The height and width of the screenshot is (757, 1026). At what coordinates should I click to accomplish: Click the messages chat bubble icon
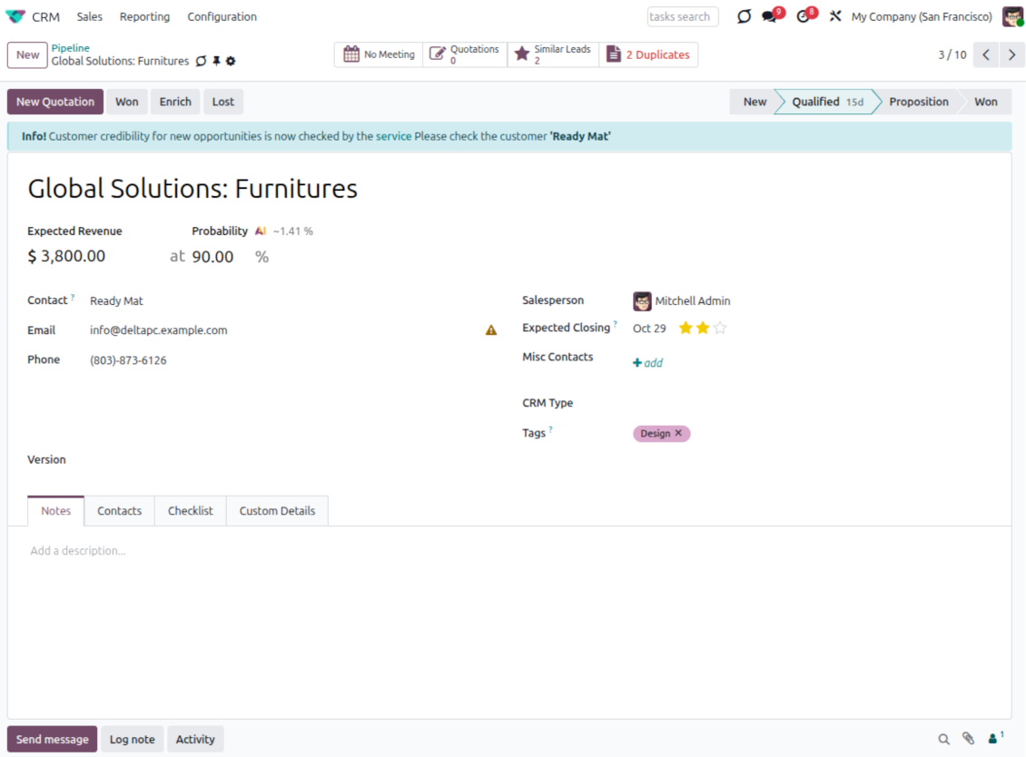point(770,17)
